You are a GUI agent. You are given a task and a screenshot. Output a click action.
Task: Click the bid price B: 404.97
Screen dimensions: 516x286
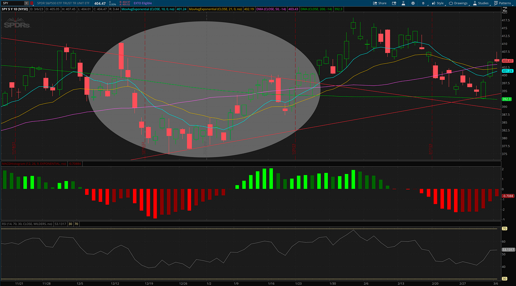click(125, 2)
